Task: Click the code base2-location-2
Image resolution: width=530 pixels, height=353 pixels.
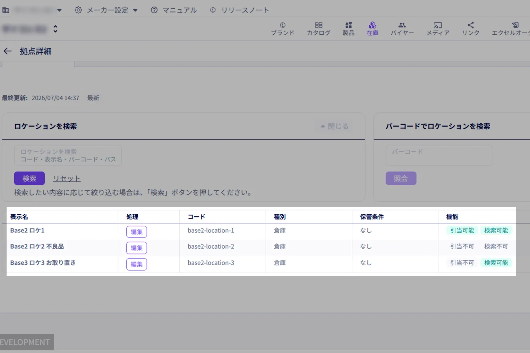Action: 211,247
